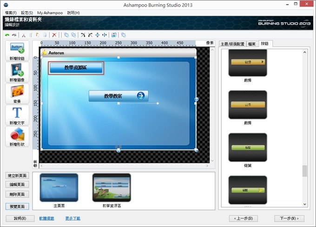Click the red X delete icon
316x227 pixels.
tap(54, 35)
